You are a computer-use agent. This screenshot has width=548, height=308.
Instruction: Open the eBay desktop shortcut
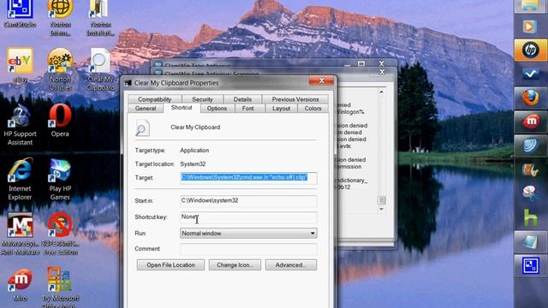20,66
